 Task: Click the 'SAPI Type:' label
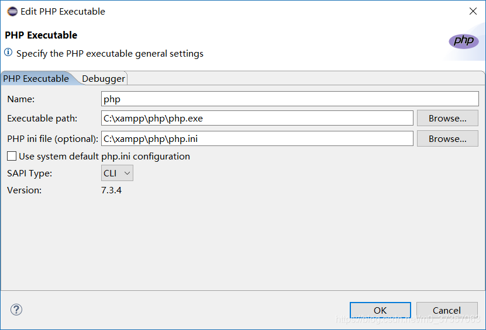pyautogui.click(x=29, y=173)
